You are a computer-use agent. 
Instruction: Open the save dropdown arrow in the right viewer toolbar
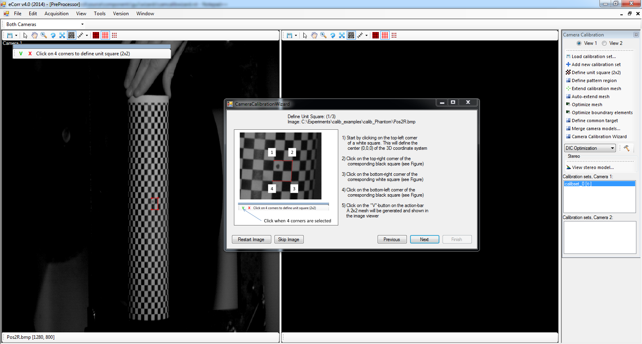coord(296,35)
